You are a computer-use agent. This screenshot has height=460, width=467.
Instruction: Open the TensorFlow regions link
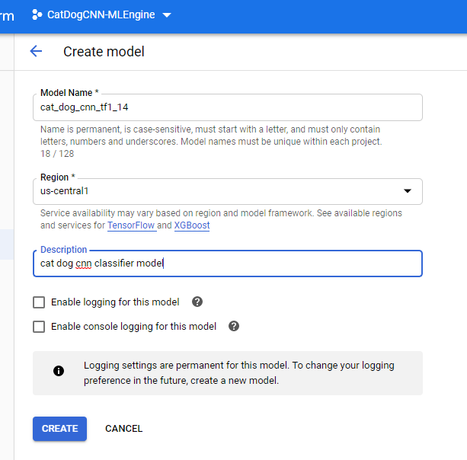(131, 225)
